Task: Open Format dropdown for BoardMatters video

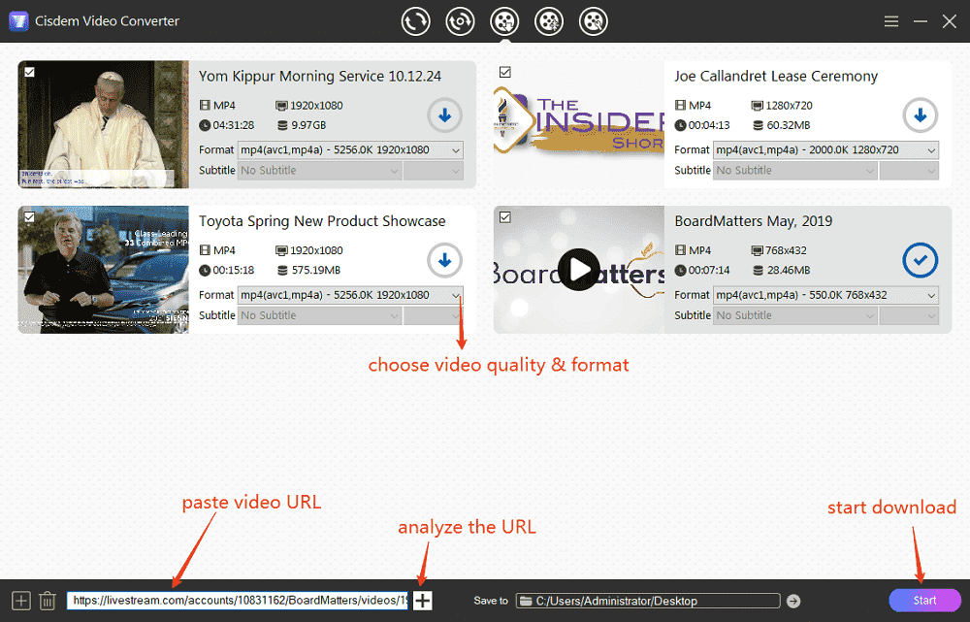Action: click(825, 295)
